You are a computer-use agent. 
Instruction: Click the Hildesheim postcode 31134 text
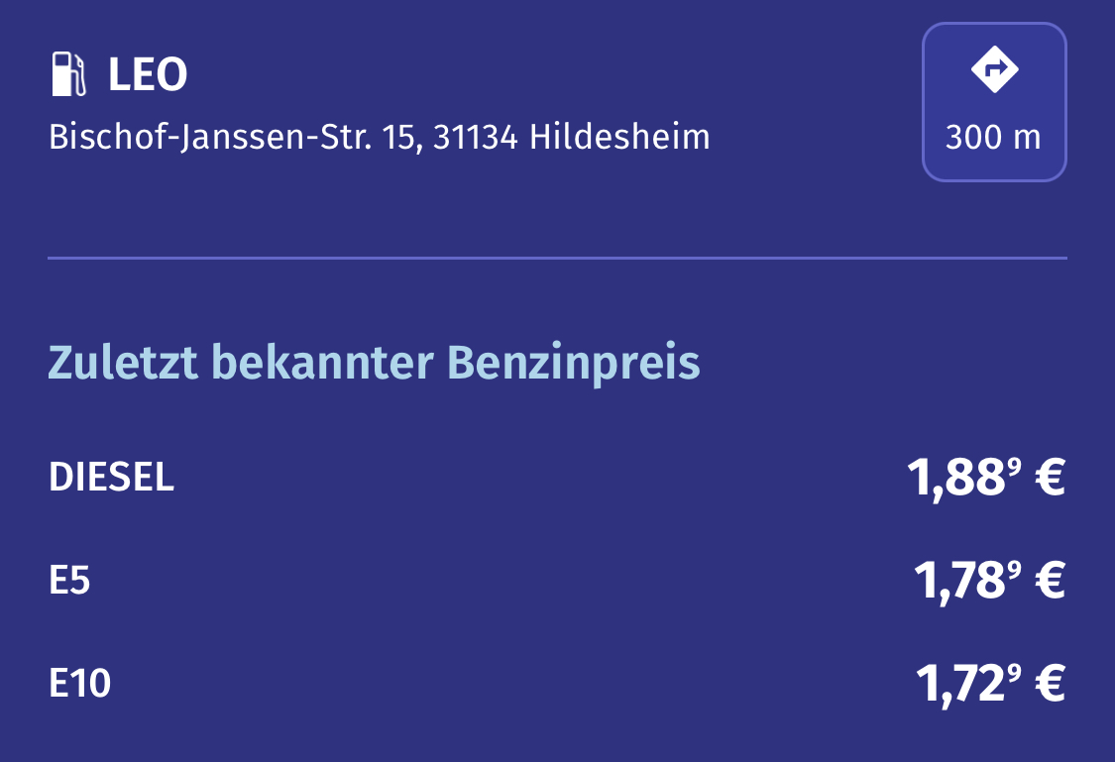[x=476, y=137]
